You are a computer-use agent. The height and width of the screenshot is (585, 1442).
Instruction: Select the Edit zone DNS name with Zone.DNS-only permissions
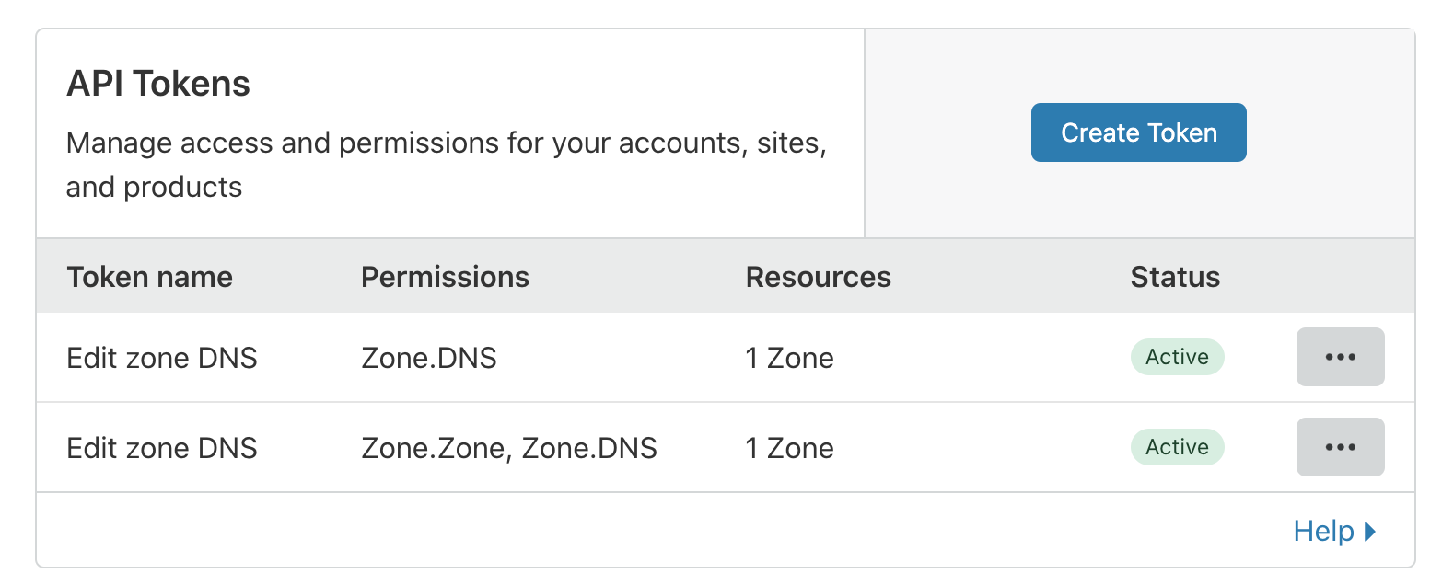pos(162,357)
